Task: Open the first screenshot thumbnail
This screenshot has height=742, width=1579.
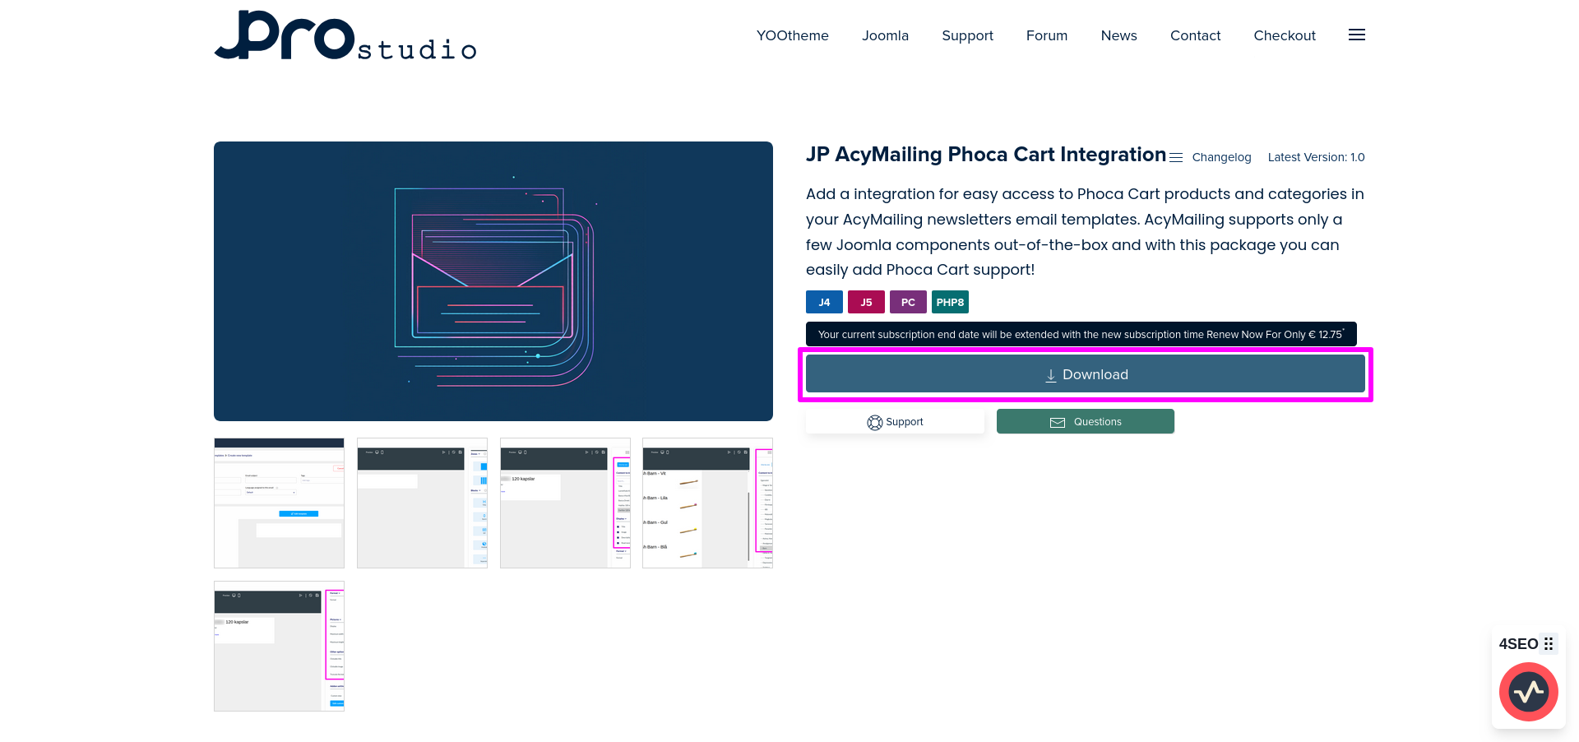Action: (279, 503)
